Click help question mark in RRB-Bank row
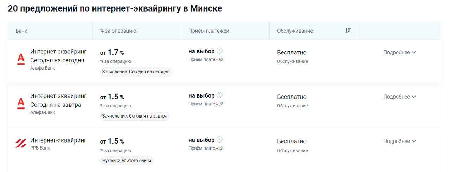This screenshot has width=450, height=172. [220, 140]
